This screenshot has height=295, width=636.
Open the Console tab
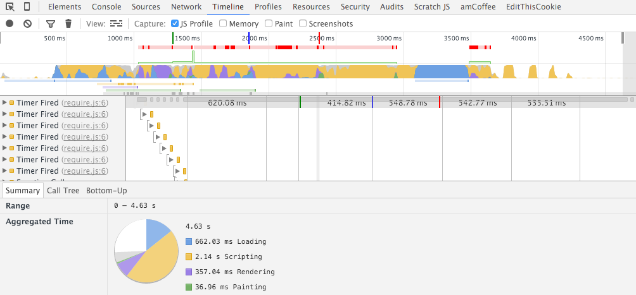(106, 7)
